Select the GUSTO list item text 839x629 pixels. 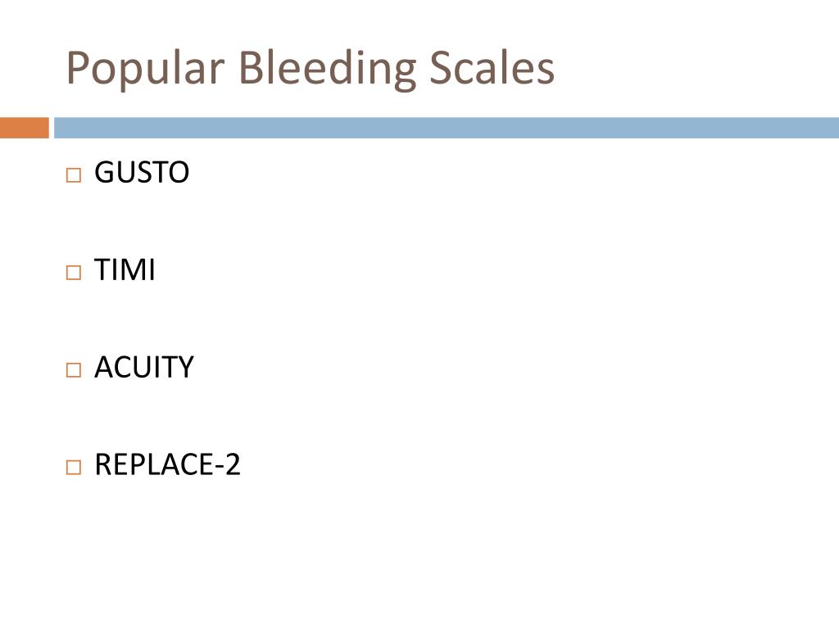(x=142, y=172)
